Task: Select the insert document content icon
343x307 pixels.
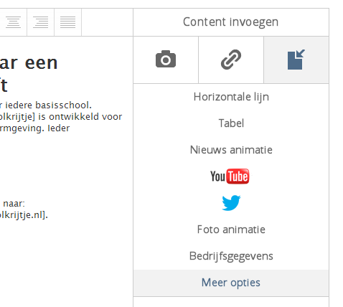Action: click(296, 60)
